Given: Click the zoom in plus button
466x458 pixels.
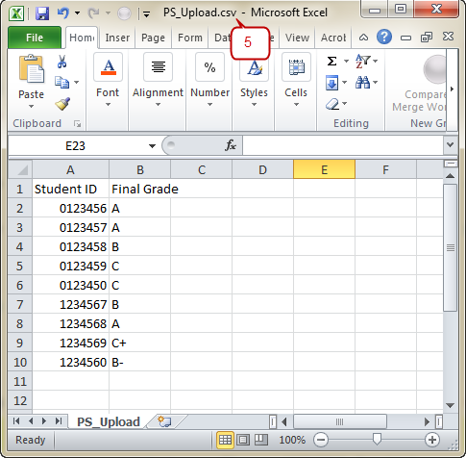Looking at the screenshot, I should [x=432, y=440].
